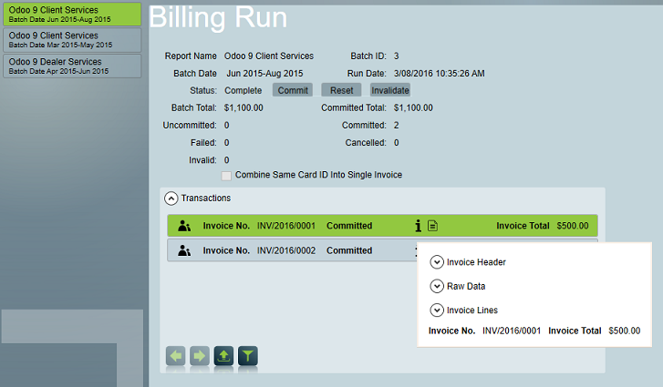Click the customer icon on invoice INV/2016/0001 row

click(x=184, y=226)
